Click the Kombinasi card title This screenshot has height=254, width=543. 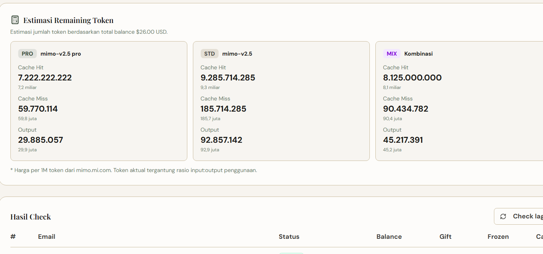tap(418, 54)
